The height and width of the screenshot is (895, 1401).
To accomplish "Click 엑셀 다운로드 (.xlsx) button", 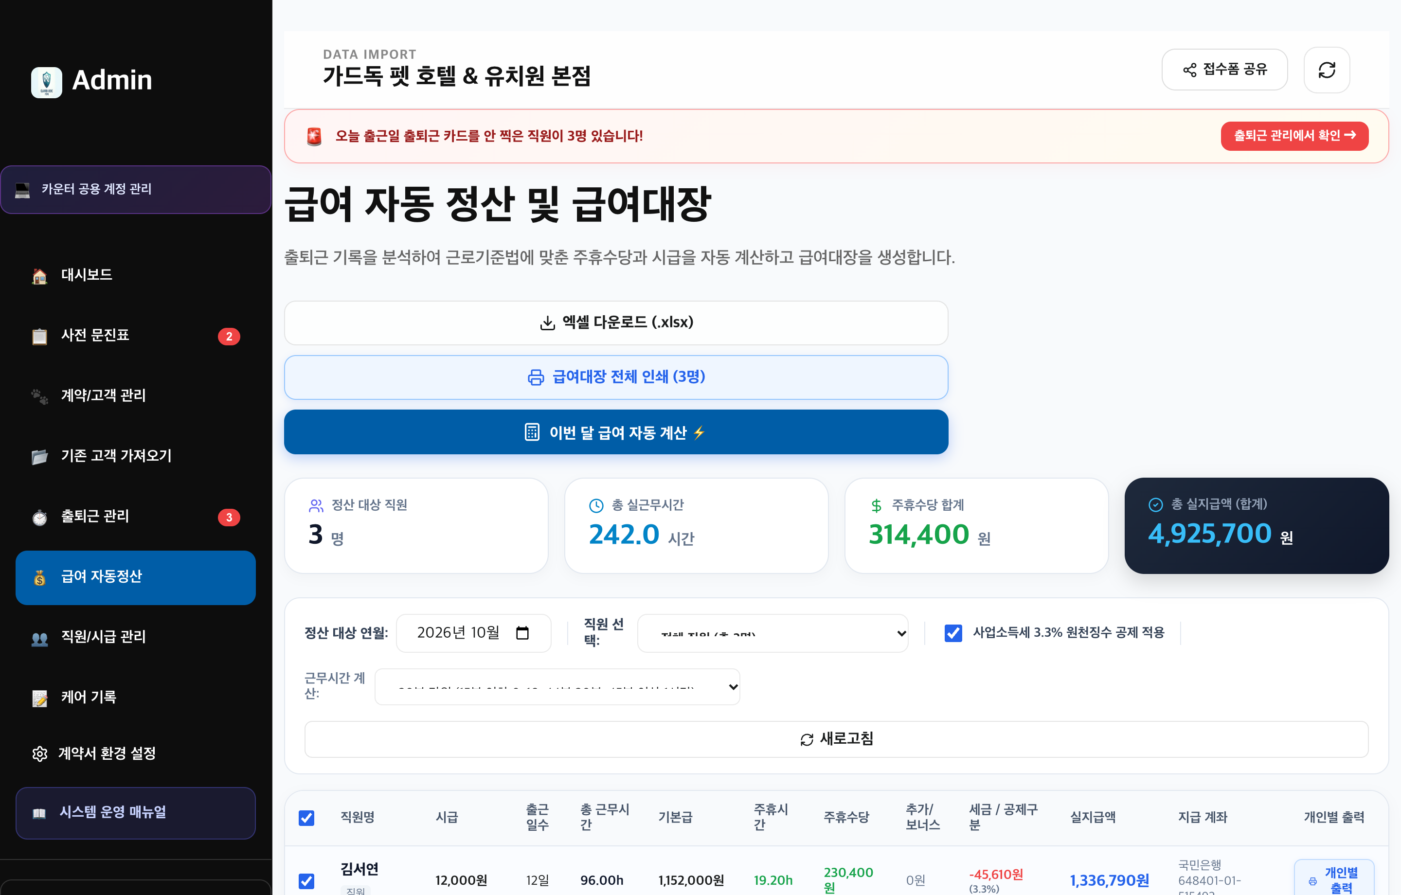I will [x=615, y=323].
